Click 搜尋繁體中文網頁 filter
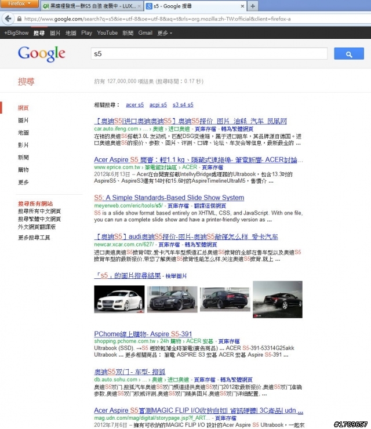 click(x=39, y=219)
